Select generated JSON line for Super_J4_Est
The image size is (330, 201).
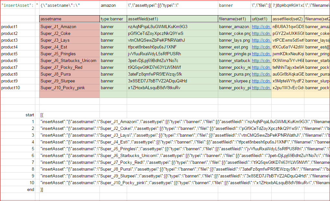pyautogui.click(x=185, y=142)
